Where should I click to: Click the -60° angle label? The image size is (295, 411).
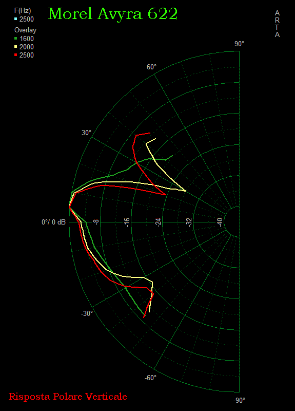point(150,378)
